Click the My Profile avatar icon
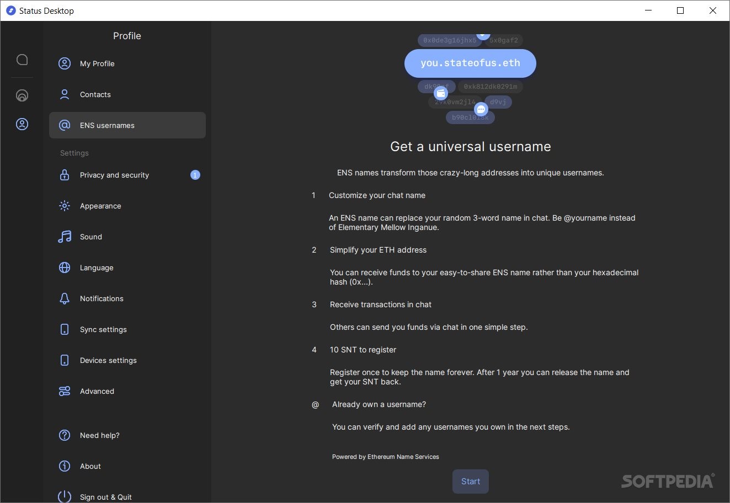 click(x=65, y=63)
